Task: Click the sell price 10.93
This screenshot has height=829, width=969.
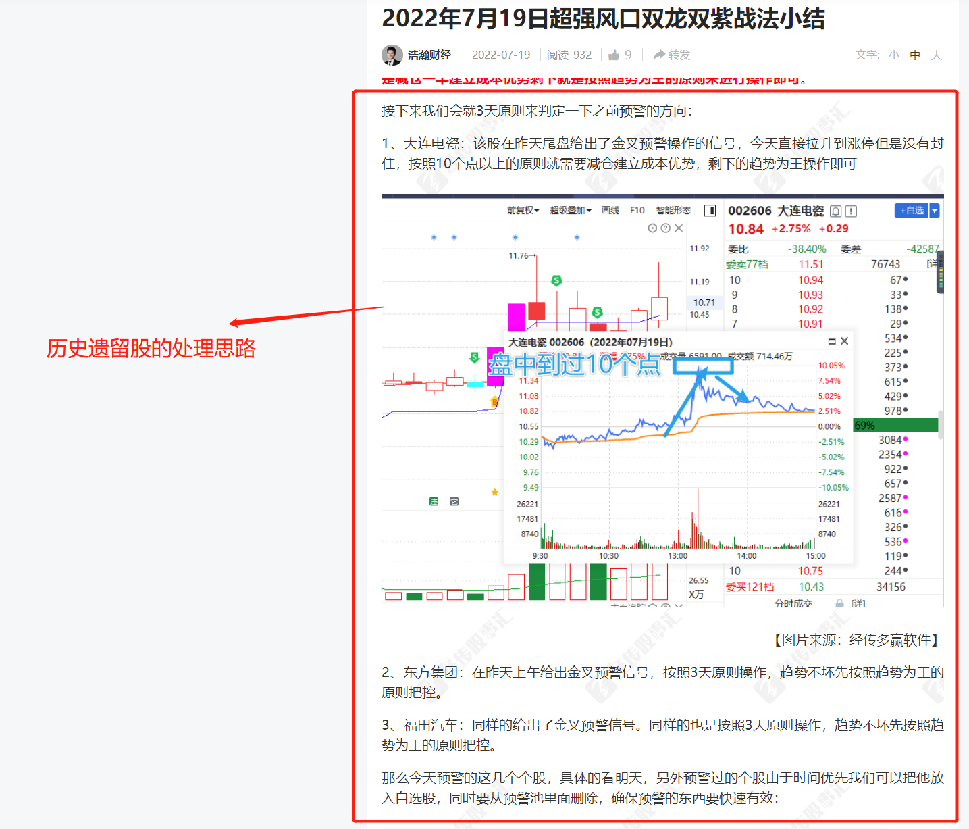Action: click(x=810, y=295)
